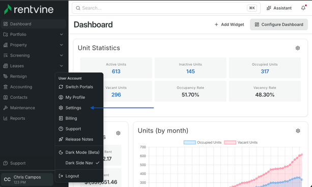Open the Dashboard sidebar item

(x=34, y=24)
